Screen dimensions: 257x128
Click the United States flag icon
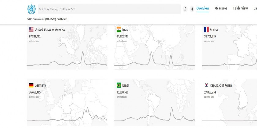[31, 30]
